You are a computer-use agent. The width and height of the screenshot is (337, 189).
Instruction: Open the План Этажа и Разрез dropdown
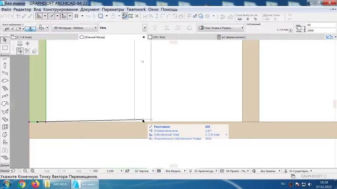tap(221, 28)
